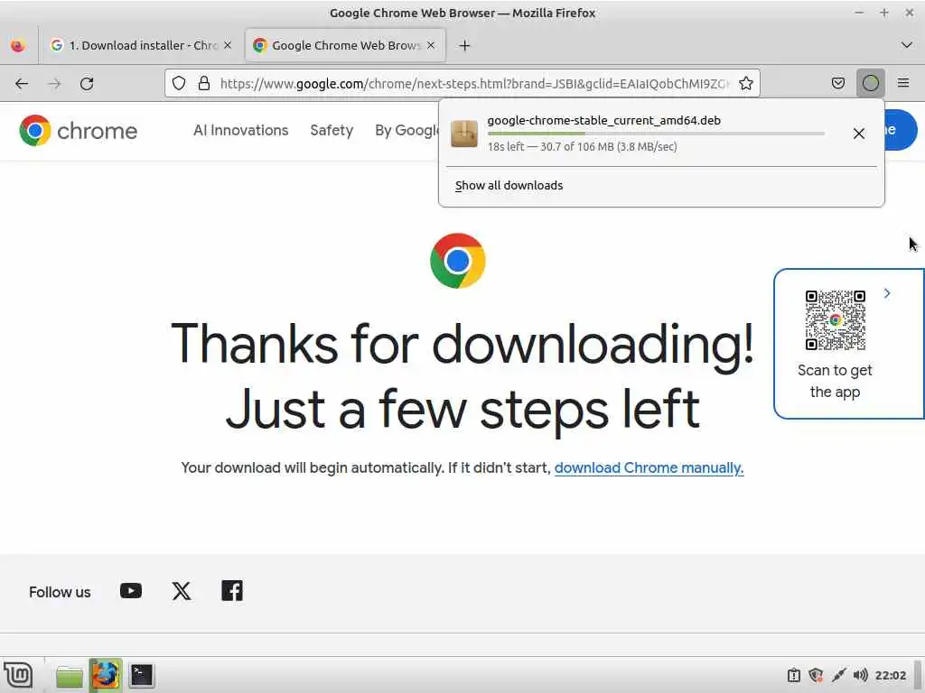This screenshot has height=693, width=925.
Task: Select the Google Chrome Web Browser tab
Action: tap(345, 45)
